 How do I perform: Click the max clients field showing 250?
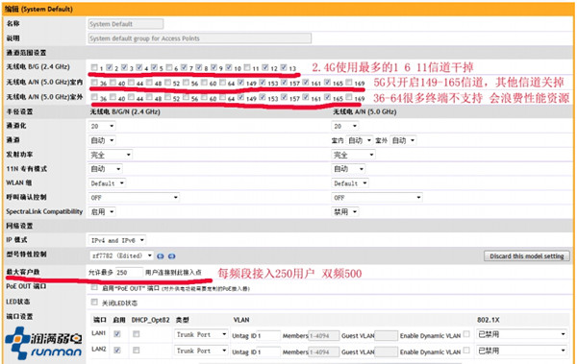click(x=129, y=273)
